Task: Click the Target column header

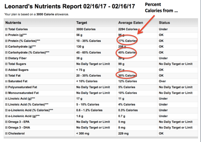Action: point(82,23)
